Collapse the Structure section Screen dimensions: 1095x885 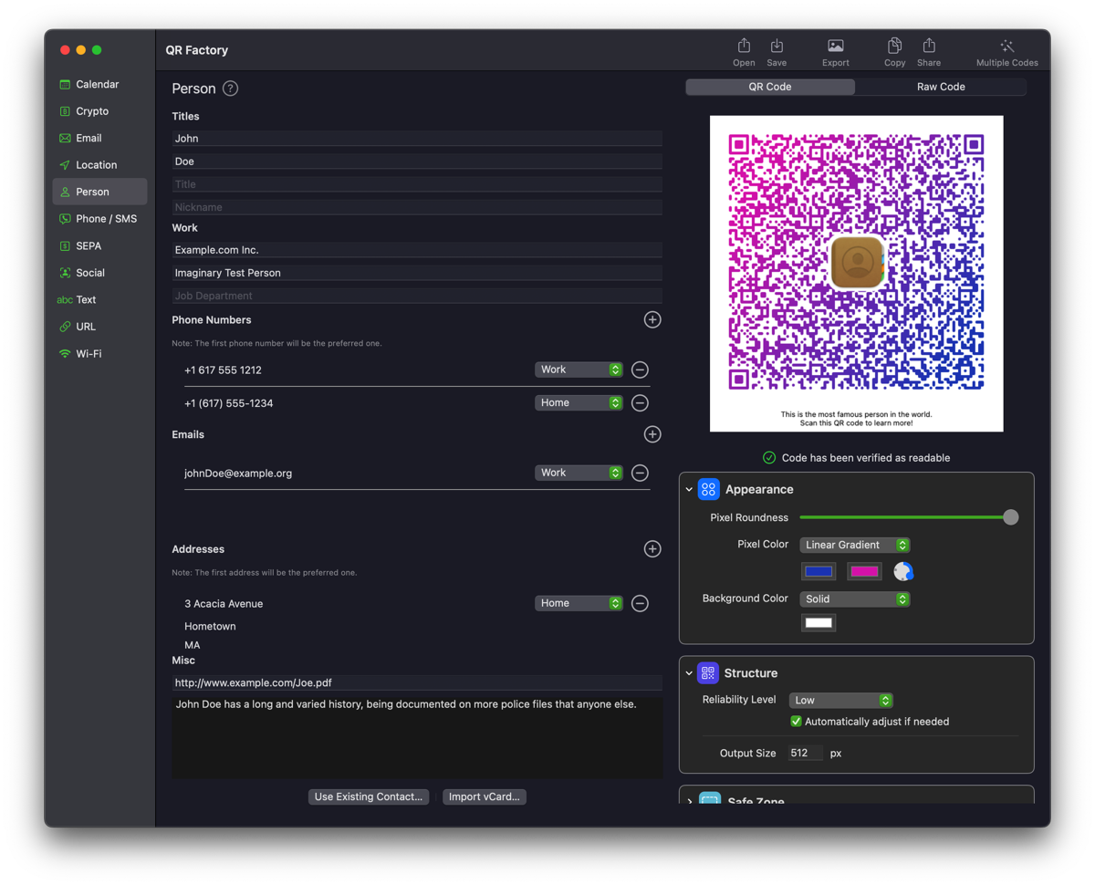(x=689, y=673)
